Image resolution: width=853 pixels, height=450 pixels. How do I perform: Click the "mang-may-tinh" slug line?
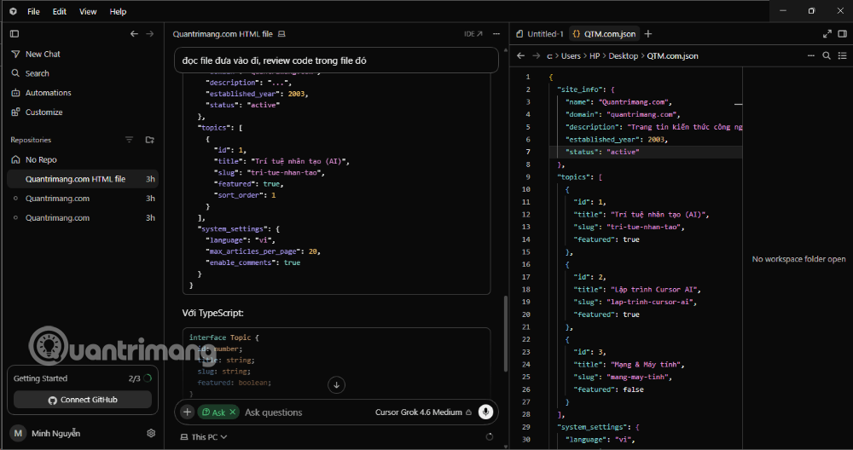pos(623,377)
